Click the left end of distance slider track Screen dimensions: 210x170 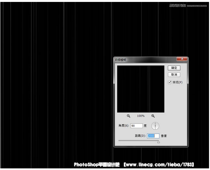[x=119, y=140]
